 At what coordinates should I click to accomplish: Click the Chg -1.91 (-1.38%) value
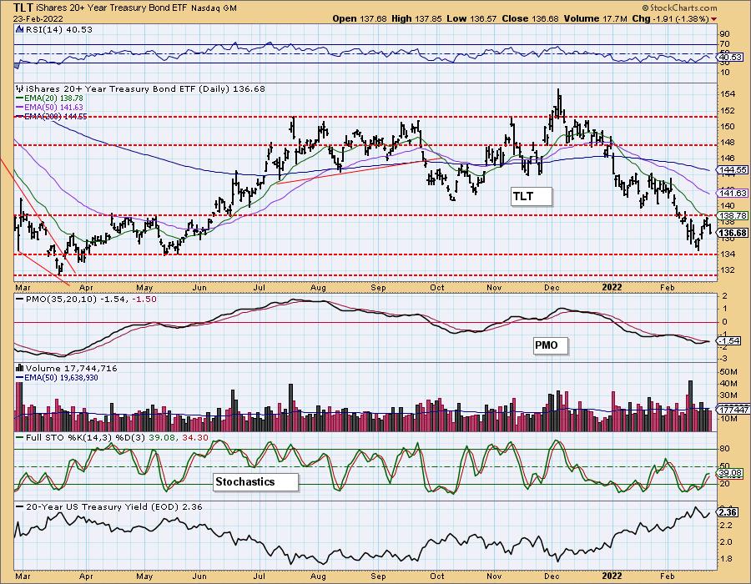pos(671,18)
